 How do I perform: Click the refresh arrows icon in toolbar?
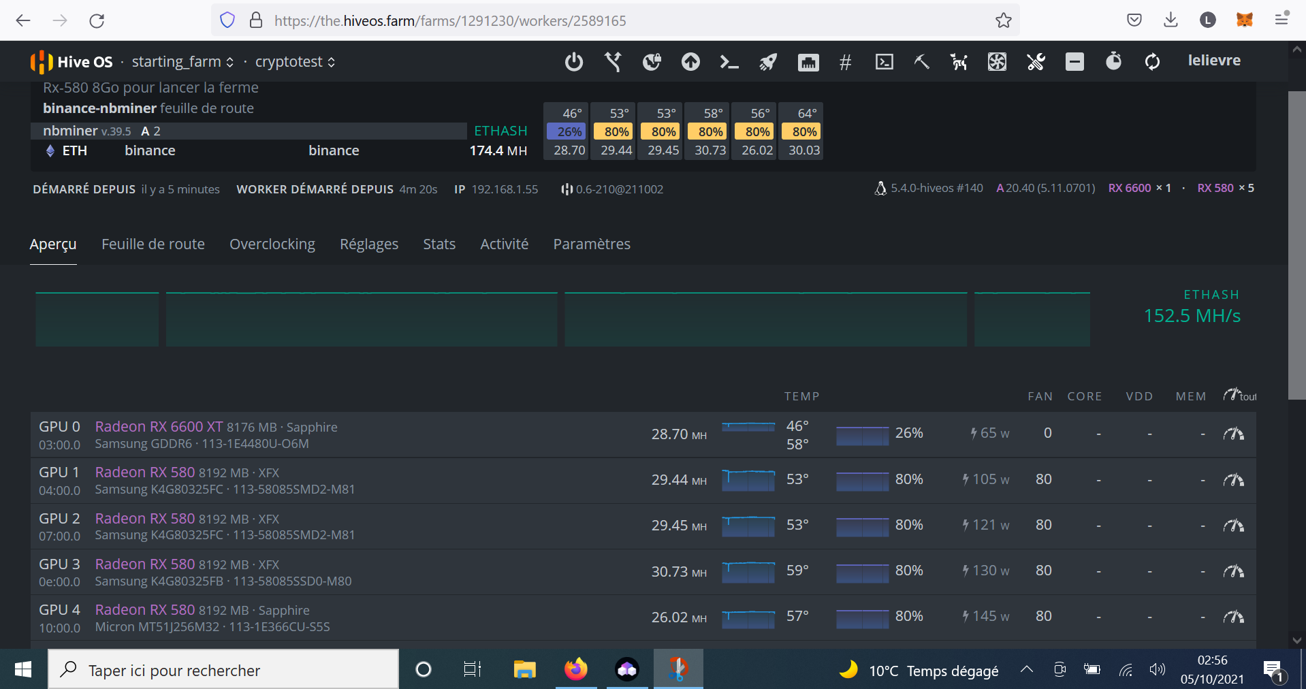(x=1152, y=62)
